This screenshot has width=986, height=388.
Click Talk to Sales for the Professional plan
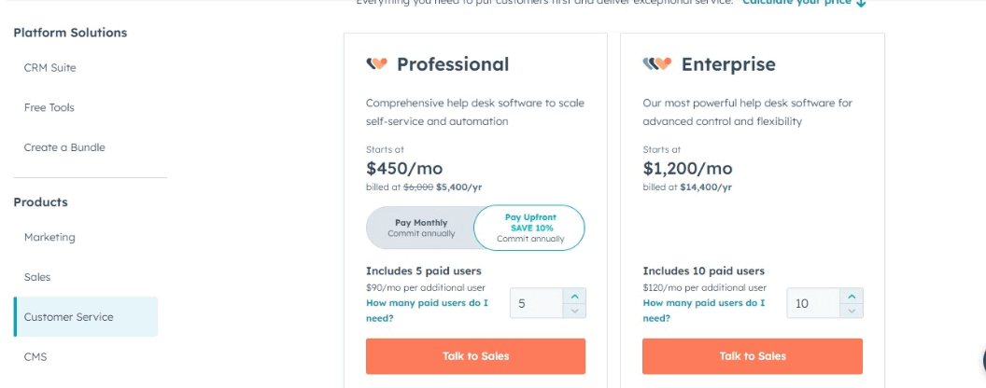(475, 356)
